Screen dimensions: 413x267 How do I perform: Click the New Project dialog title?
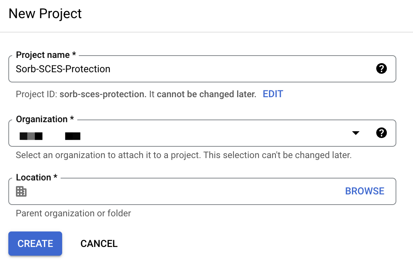(x=44, y=14)
